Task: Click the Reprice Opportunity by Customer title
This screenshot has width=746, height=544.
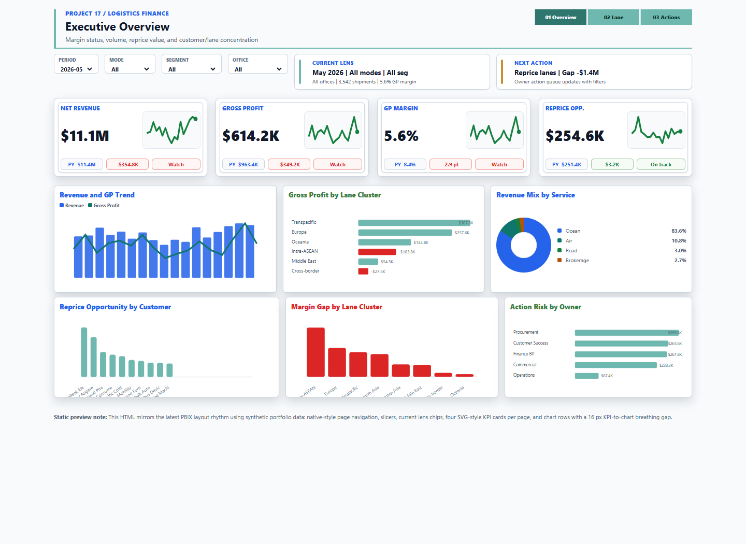Action: [115, 307]
